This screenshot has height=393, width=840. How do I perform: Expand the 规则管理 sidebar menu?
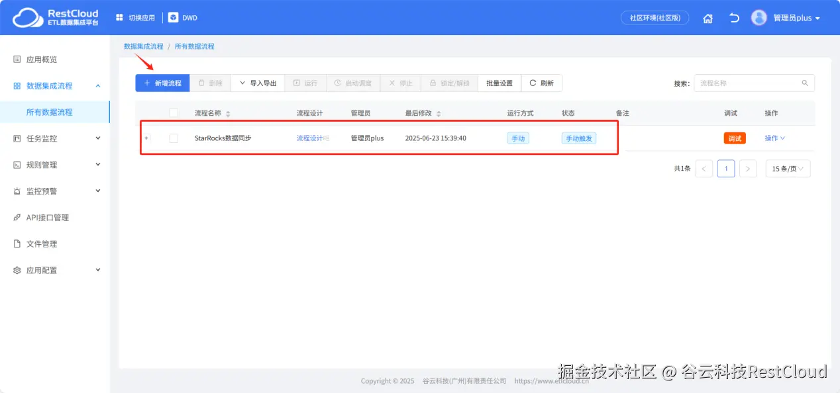click(98, 165)
